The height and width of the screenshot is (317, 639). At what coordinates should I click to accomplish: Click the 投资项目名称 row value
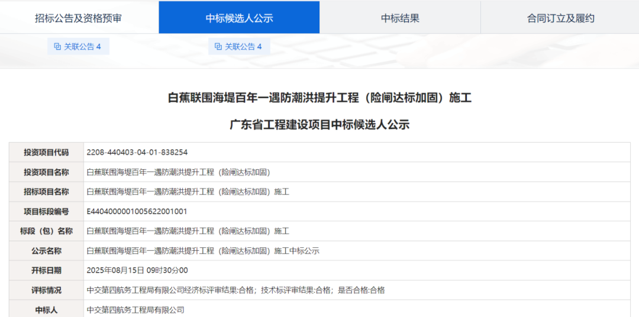click(178, 172)
